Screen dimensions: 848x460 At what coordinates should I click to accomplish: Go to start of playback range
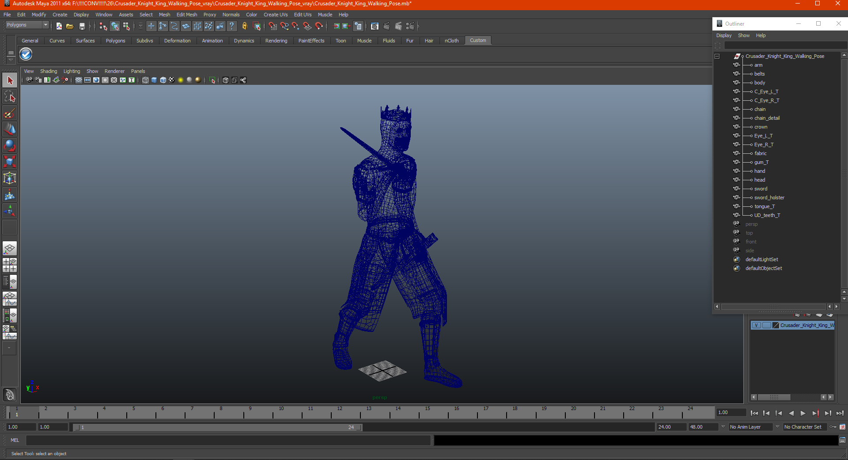tap(754, 413)
